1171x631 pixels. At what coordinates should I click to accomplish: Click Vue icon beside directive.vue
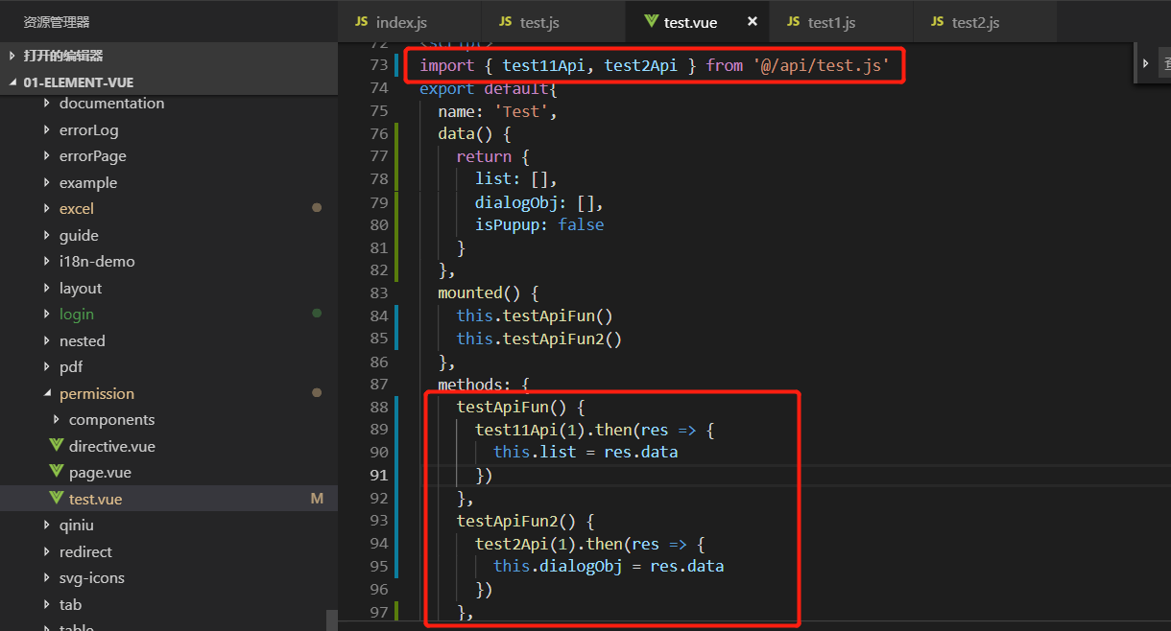pos(56,446)
